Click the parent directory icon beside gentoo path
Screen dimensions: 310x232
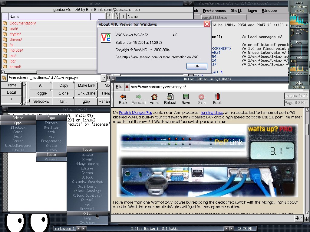pos(4,78)
